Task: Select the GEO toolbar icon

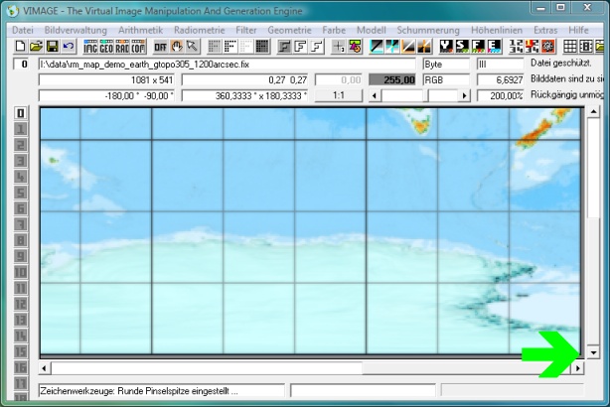Action: click(107, 47)
